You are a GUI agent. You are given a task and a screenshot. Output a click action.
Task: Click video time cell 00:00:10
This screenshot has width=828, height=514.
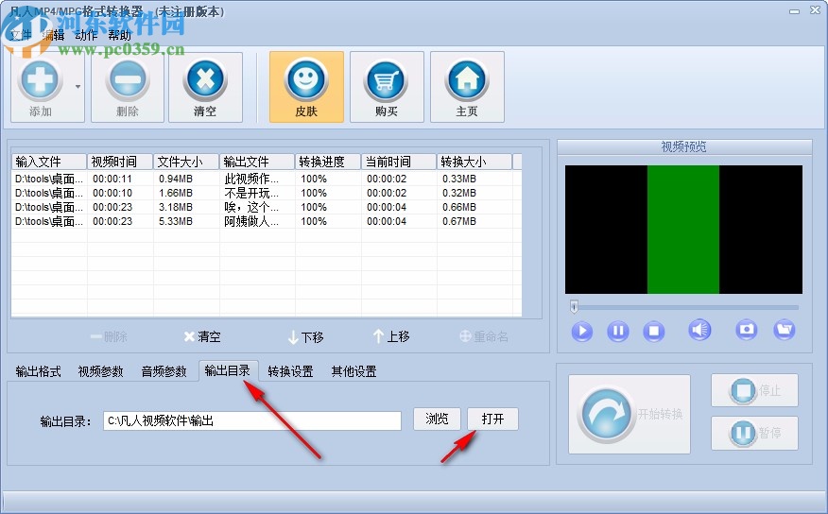pos(112,193)
